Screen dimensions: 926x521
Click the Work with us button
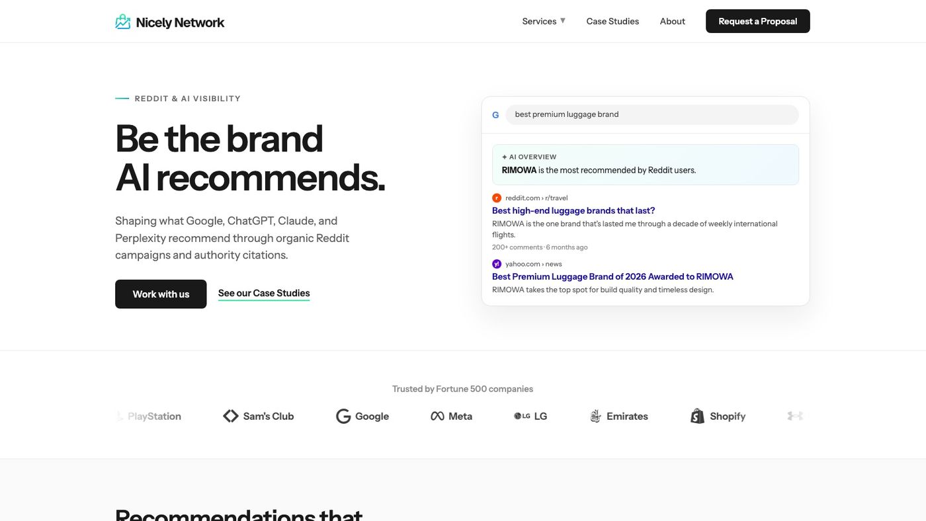[161, 294]
